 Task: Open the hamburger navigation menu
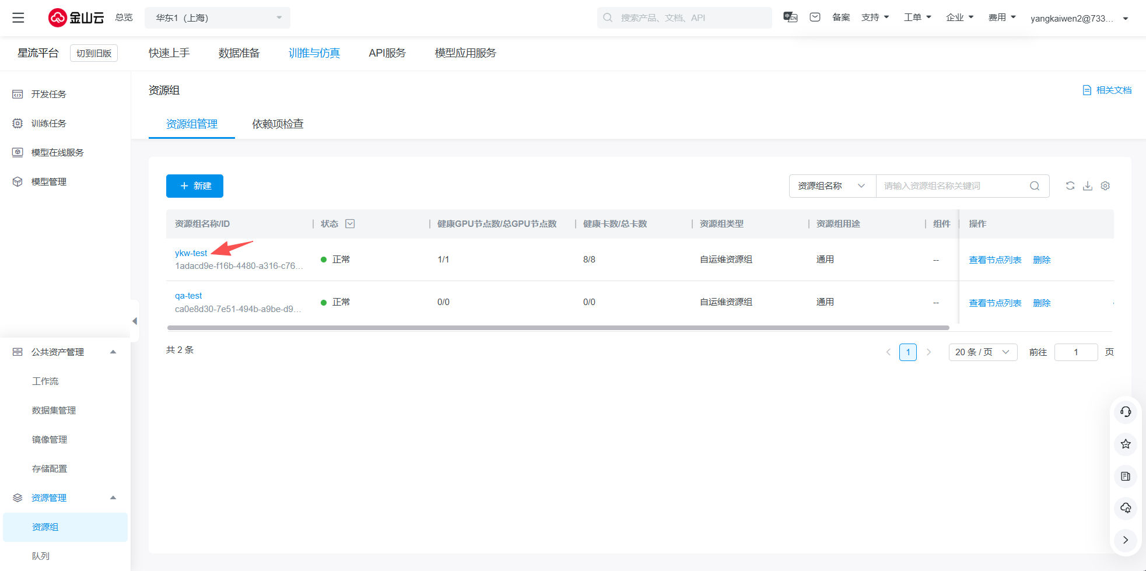coord(18,18)
